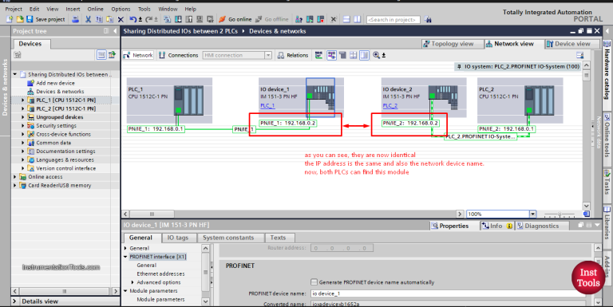The height and width of the screenshot is (307, 613).
Task: Click the Zoom magnifier icon in network toolbar
Action: 377,56
